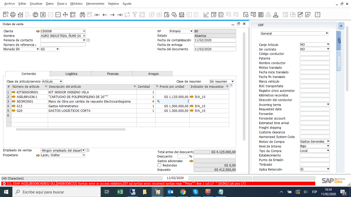Open the GS currency dropdown
Viewport: 351px width, 197px height.
tap(57, 49)
